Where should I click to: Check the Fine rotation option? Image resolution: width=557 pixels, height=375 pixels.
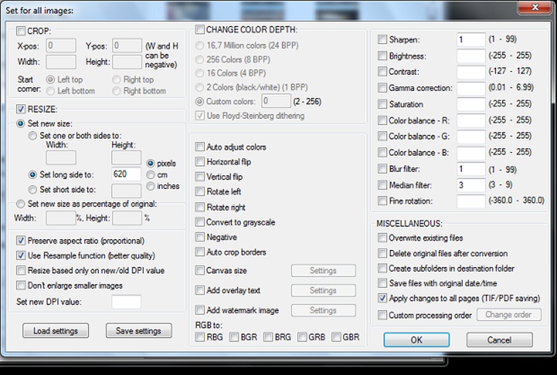pyautogui.click(x=383, y=201)
